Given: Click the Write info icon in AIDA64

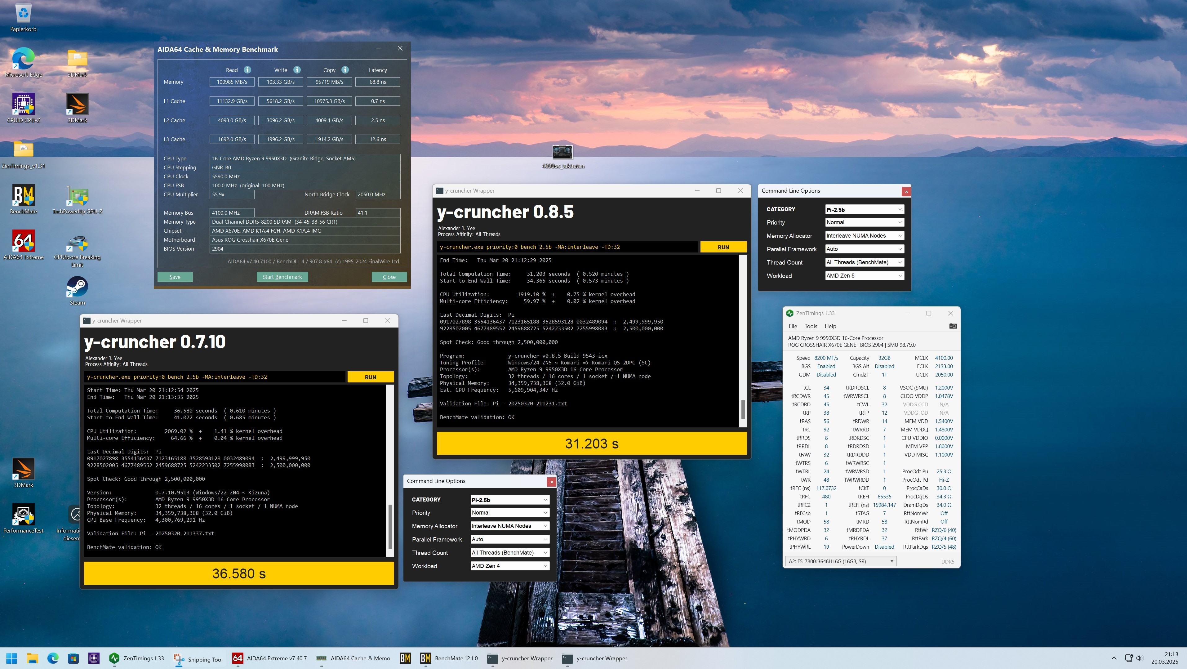Looking at the screenshot, I should tap(297, 70).
